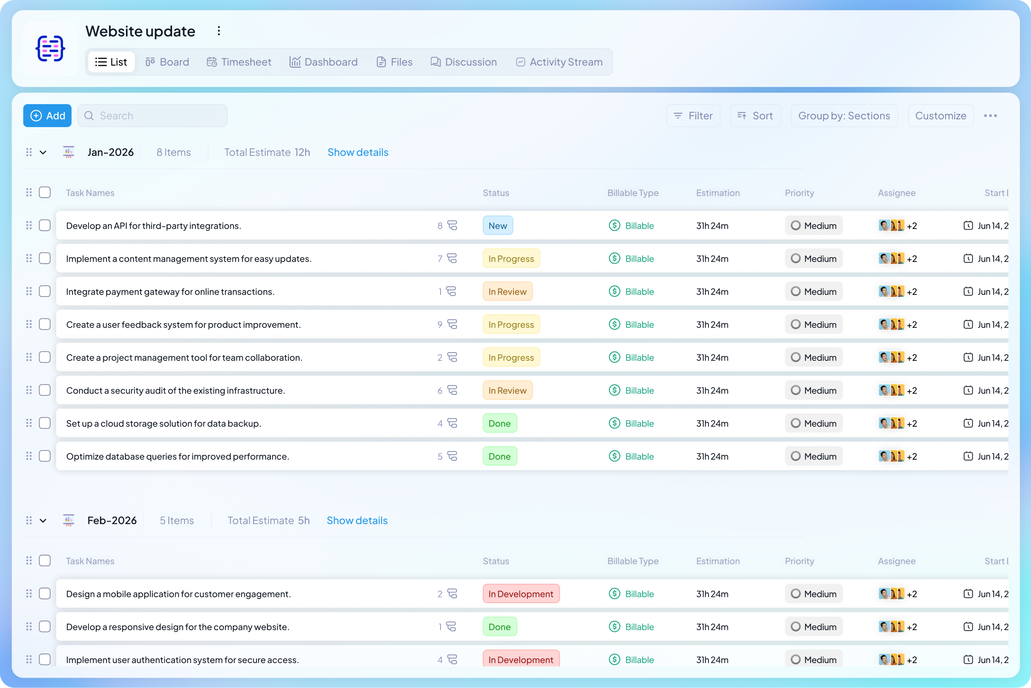Click the Billable dollar icon on payment gateway task

pos(614,291)
